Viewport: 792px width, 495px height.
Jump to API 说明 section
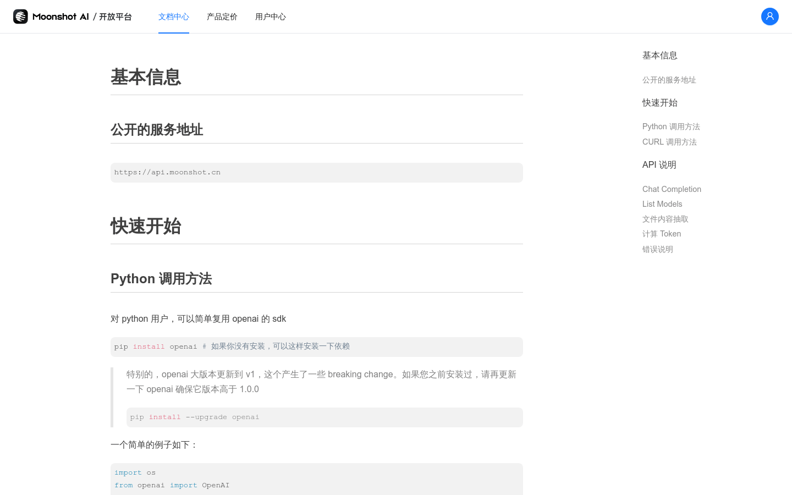[659, 164]
